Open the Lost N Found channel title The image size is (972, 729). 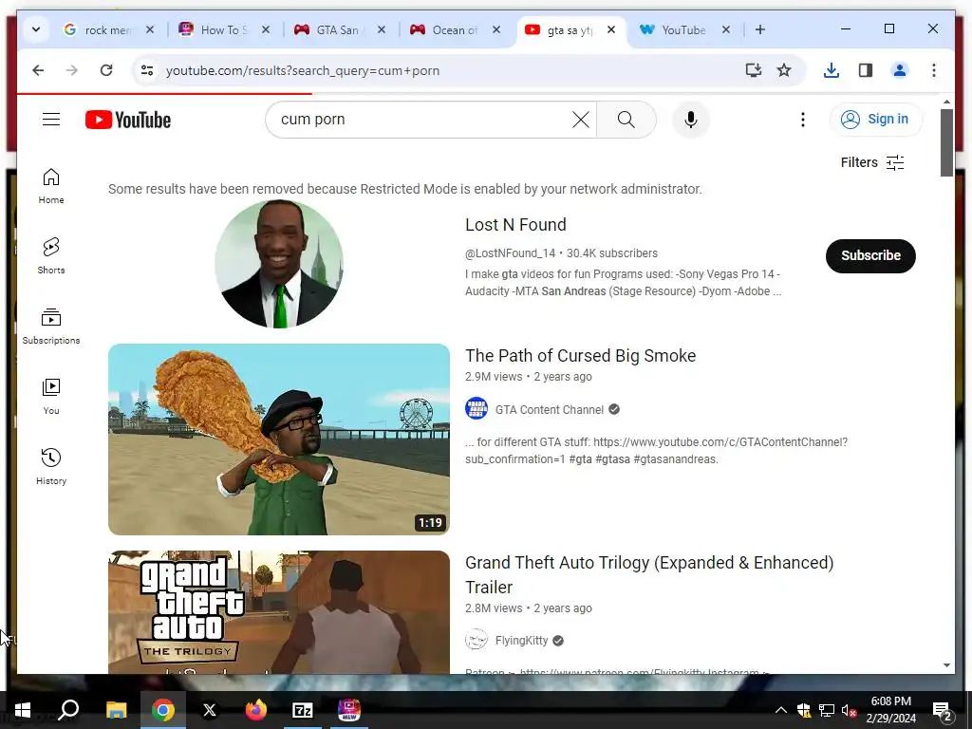pyautogui.click(x=515, y=224)
